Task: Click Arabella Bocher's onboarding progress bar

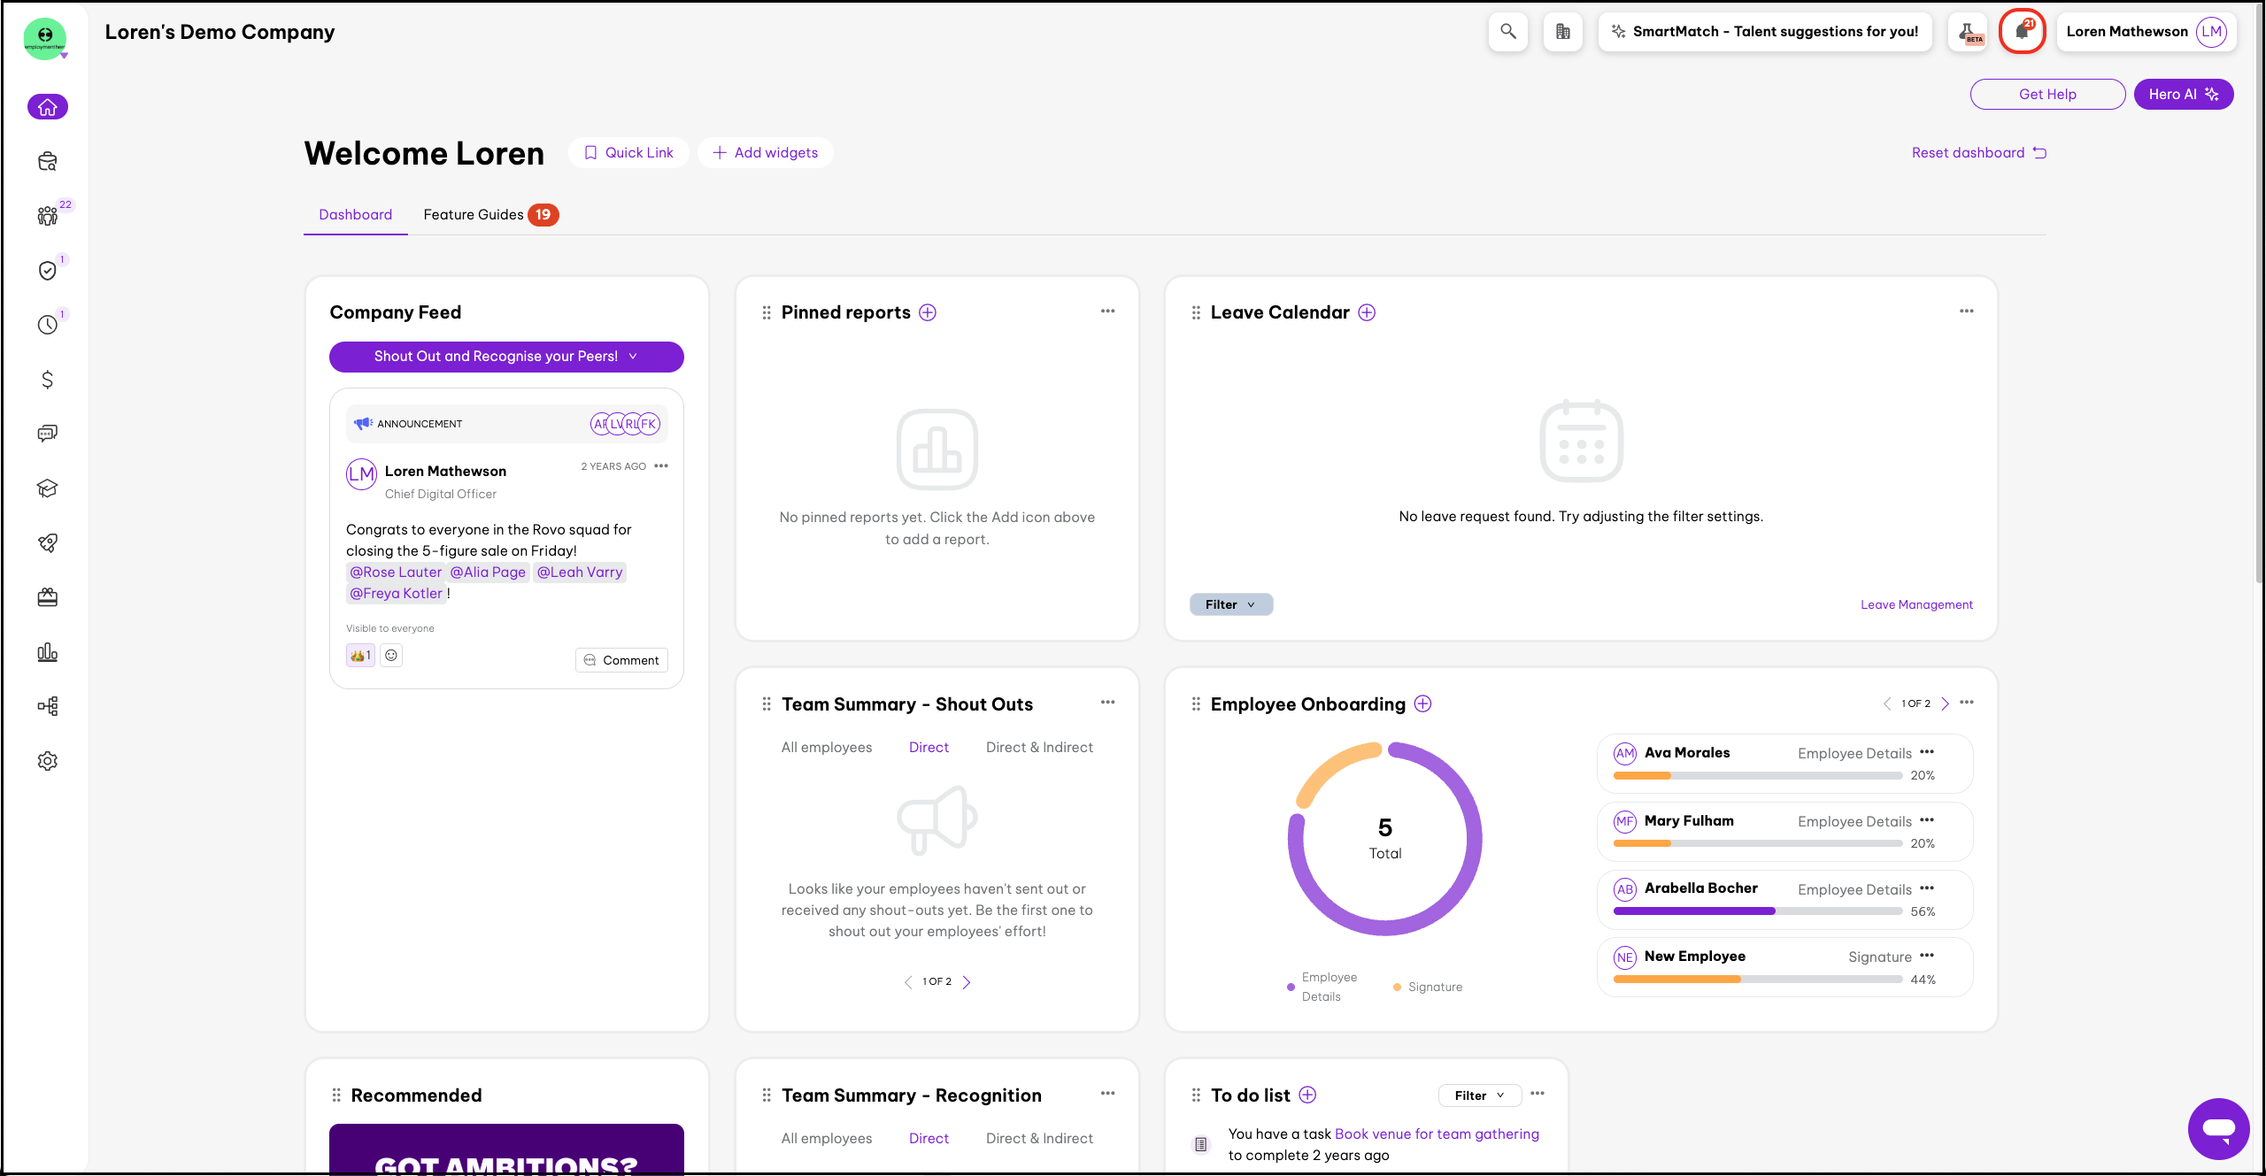Action: [1757, 911]
